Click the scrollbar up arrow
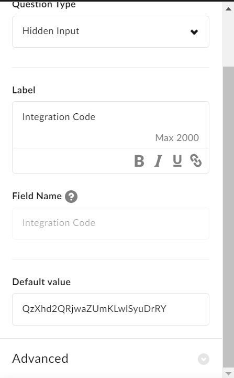The width and height of the screenshot is (234, 378). [228, 9]
